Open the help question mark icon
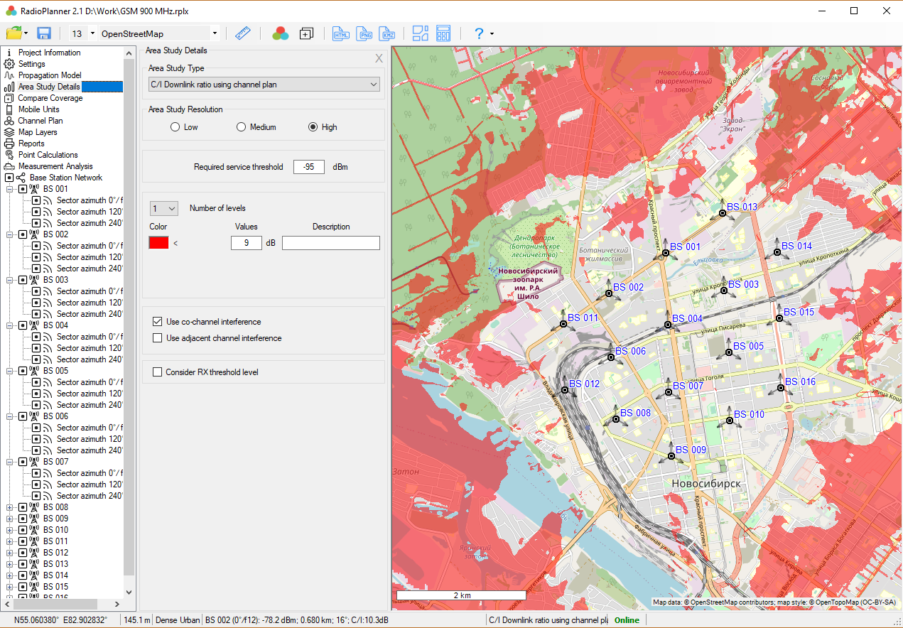This screenshot has height=628, width=903. [x=479, y=33]
